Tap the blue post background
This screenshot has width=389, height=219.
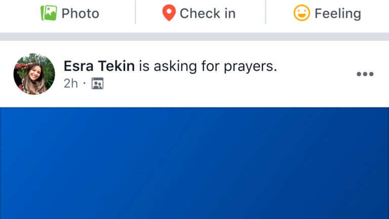coord(194,163)
